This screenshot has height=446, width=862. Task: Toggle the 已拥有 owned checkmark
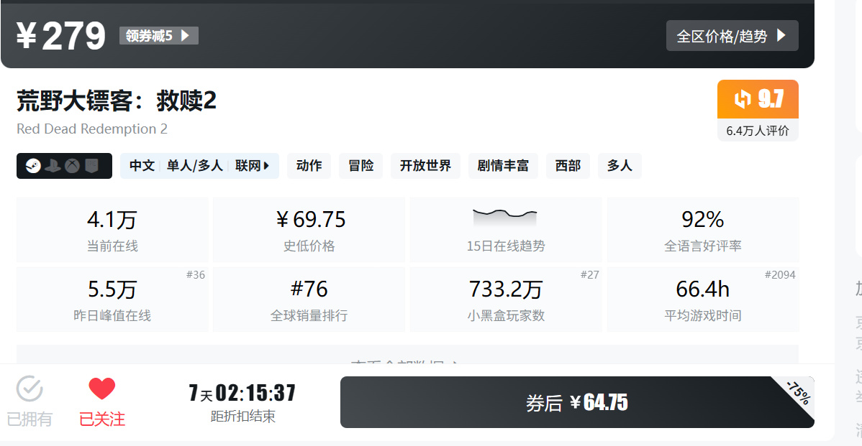(x=29, y=401)
